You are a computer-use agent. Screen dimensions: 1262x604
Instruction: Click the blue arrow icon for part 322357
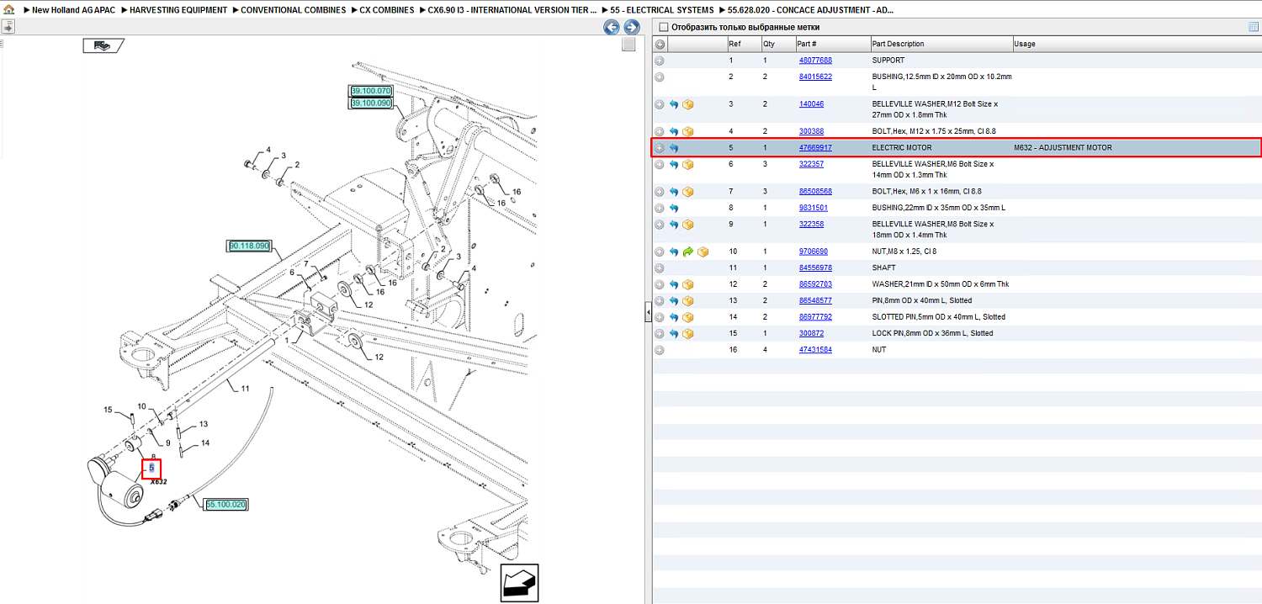(x=674, y=165)
